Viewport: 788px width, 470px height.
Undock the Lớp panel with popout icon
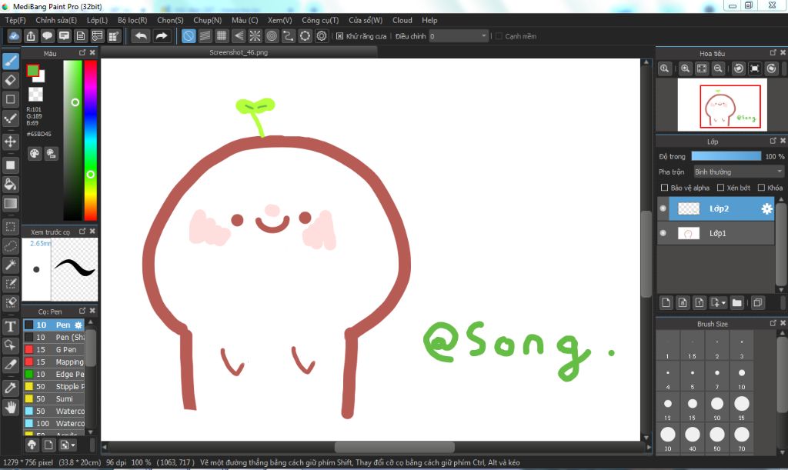[x=773, y=141]
